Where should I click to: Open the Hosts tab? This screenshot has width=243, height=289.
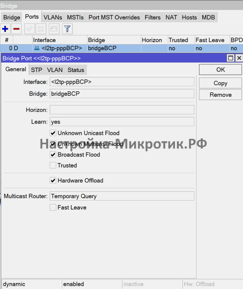[189, 17]
